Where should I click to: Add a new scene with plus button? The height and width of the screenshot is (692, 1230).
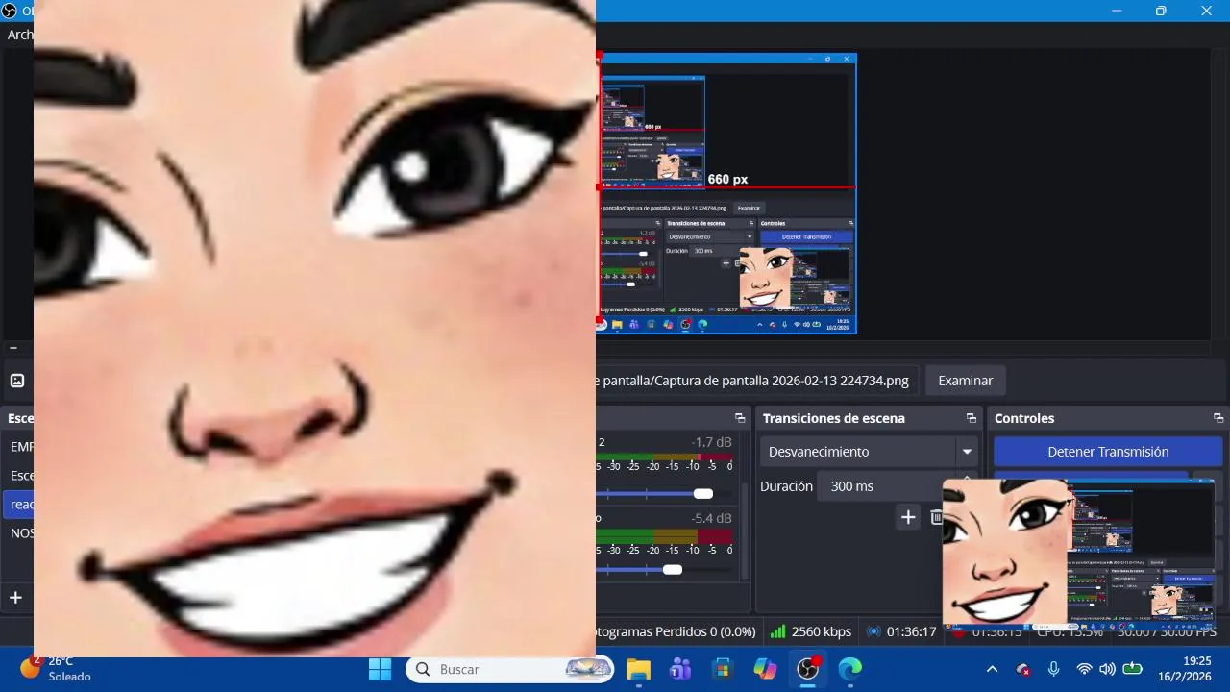(15, 598)
